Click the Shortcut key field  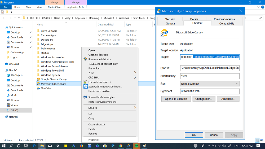(210, 76)
